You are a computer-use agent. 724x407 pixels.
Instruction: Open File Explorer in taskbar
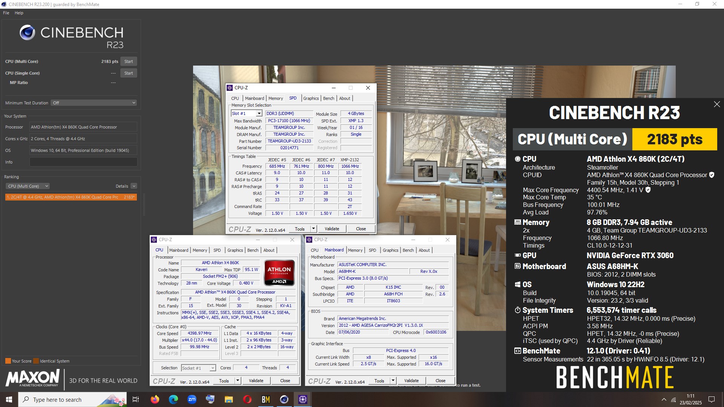[229, 399]
